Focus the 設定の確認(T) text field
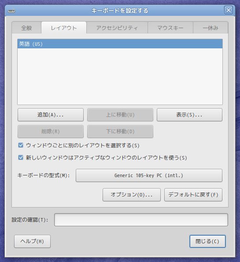 click(141, 220)
